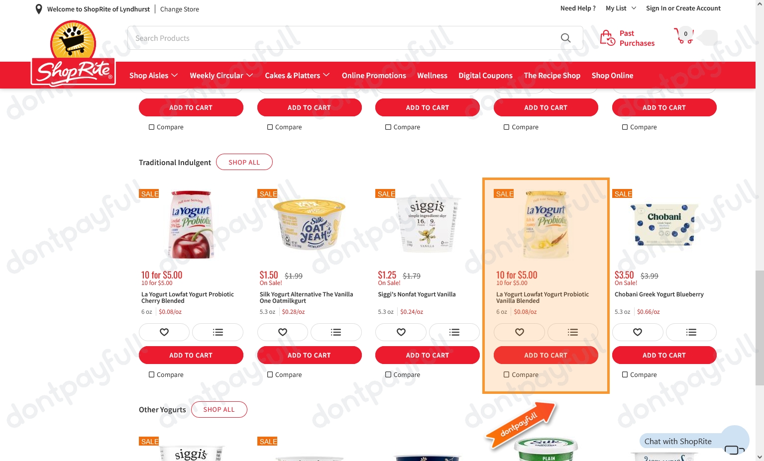Click the ShopRite logo
This screenshot has width=764, height=461.
[73, 54]
